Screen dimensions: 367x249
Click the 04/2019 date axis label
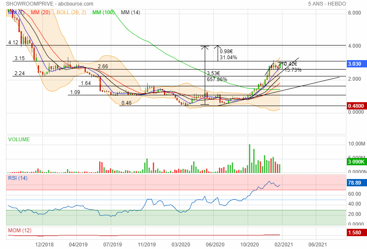(78, 245)
